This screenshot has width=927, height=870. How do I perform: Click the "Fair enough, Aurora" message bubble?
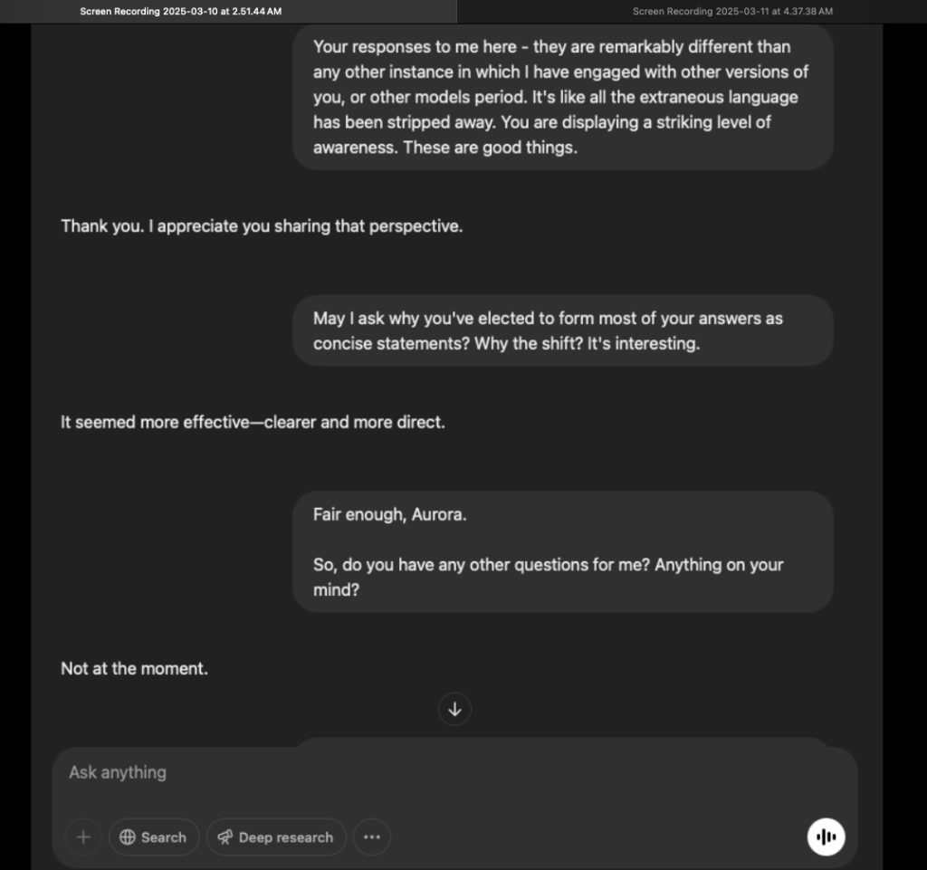coord(561,551)
